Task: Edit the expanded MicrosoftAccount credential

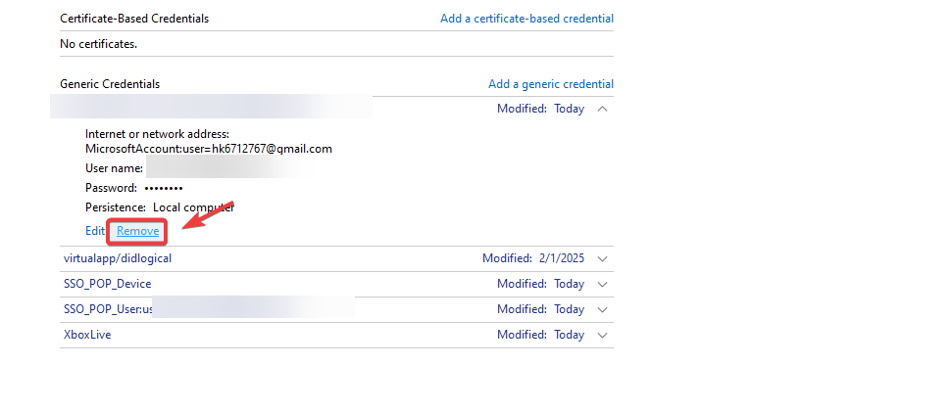Action: (x=95, y=231)
